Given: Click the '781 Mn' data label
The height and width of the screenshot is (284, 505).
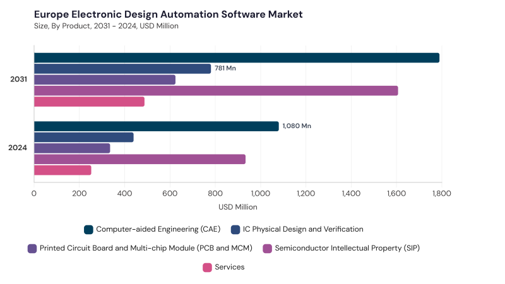Looking at the screenshot, I should (225, 68).
